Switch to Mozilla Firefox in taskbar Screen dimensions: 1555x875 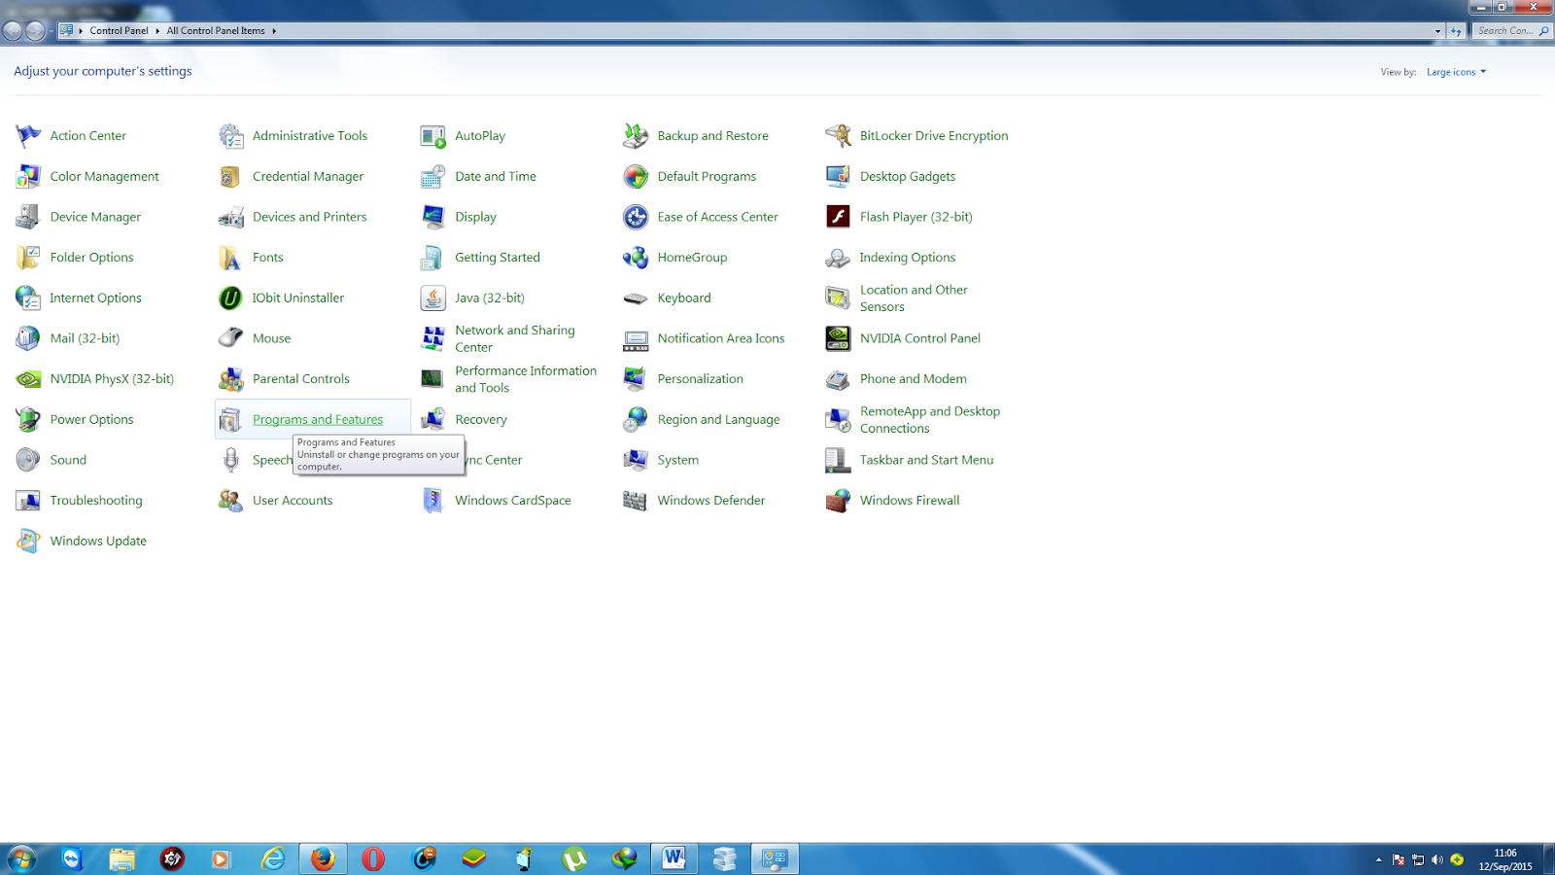323,858
